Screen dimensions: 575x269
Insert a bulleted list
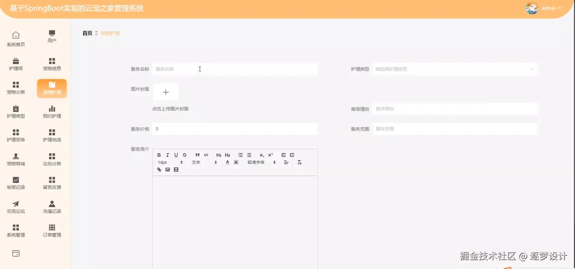tap(249, 155)
